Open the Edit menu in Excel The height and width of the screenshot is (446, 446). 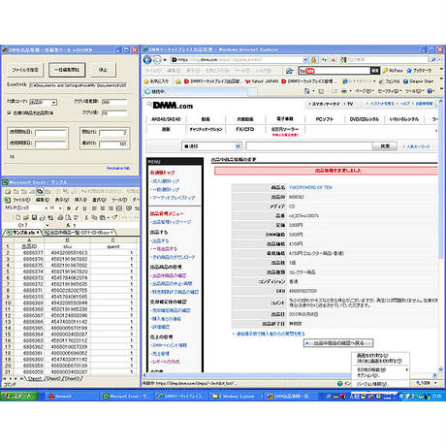42,200
